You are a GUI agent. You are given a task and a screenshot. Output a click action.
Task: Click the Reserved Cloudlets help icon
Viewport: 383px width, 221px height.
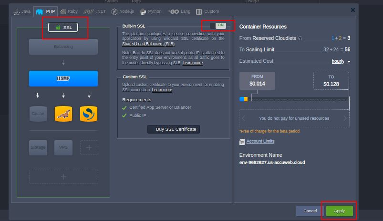[x=300, y=38]
